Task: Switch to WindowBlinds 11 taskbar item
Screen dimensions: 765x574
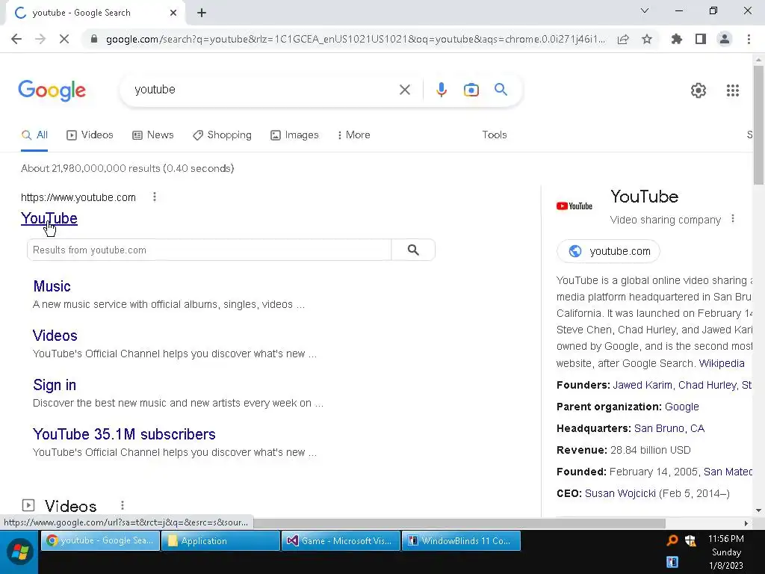Action: click(461, 541)
